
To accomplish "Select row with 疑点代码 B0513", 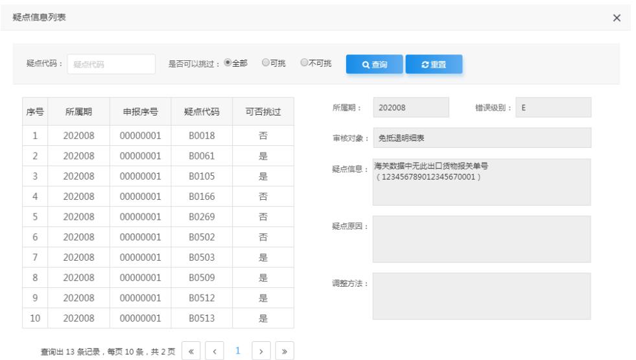I will point(201,318).
